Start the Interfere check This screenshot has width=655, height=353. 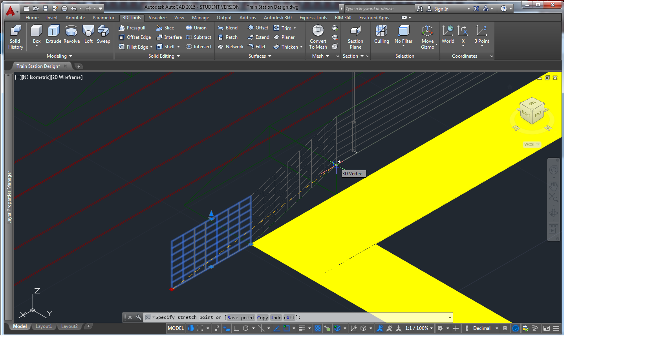(x=169, y=37)
